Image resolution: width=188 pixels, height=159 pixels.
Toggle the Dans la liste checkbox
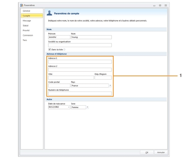tap(50, 50)
